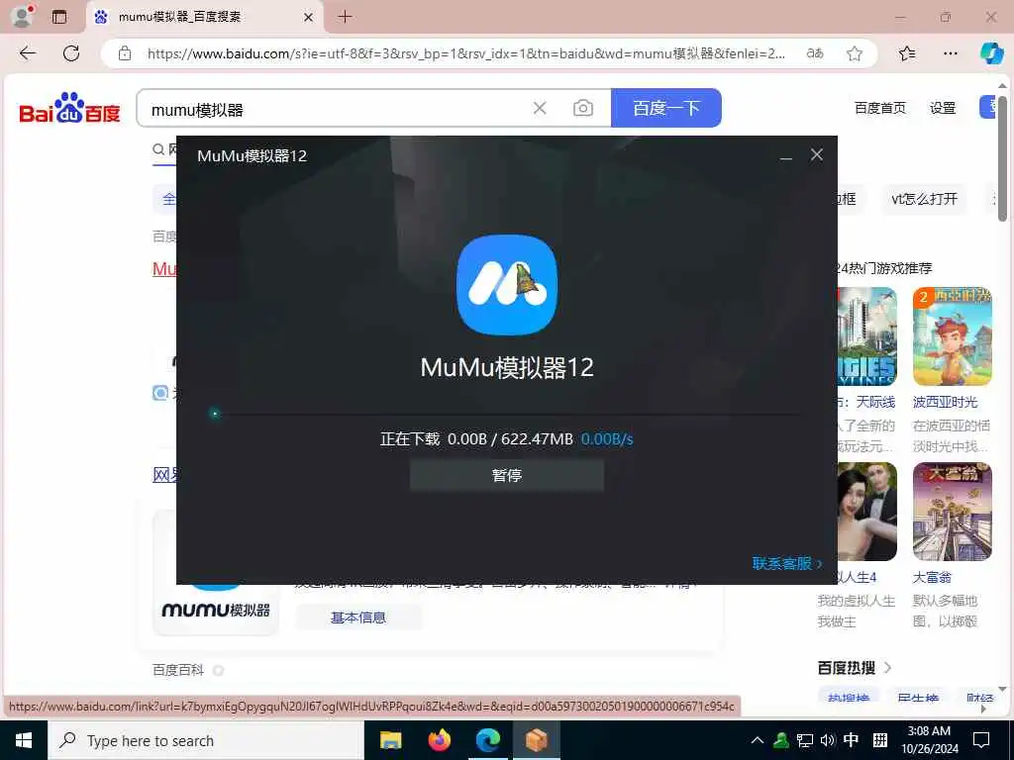The image size is (1014, 760).
Task: Open a new browser tab
Action: [345, 17]
